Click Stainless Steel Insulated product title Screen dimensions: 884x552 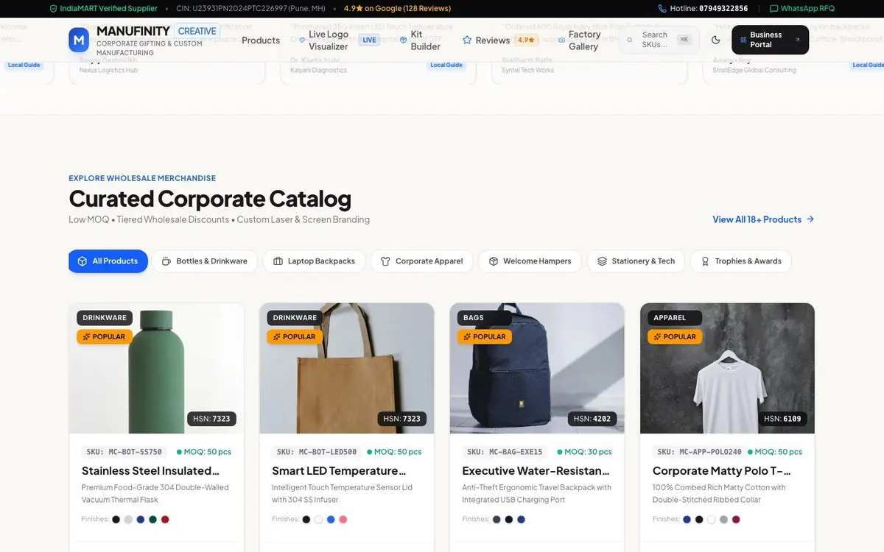(151, 471)
